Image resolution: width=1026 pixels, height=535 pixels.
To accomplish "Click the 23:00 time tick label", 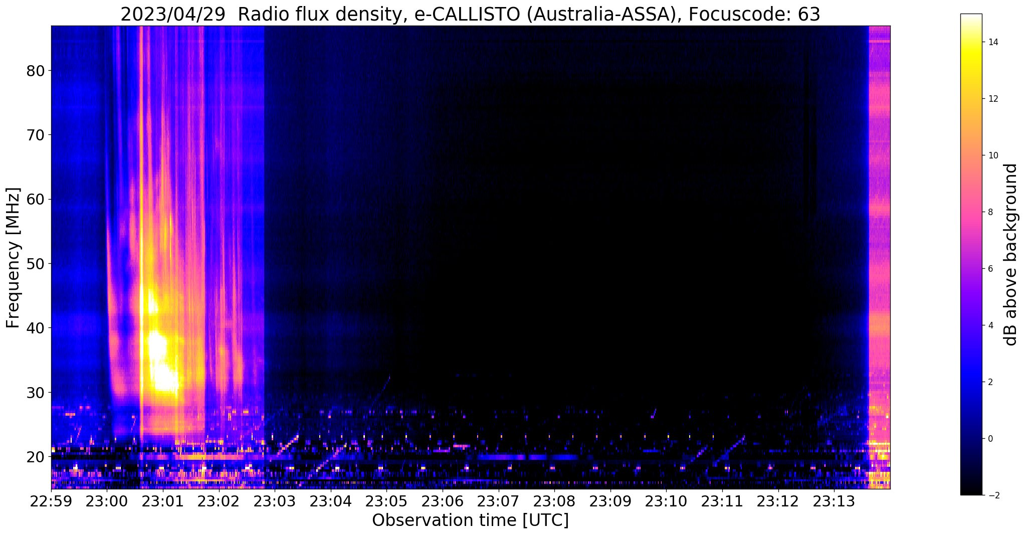I will coord(107,501).
